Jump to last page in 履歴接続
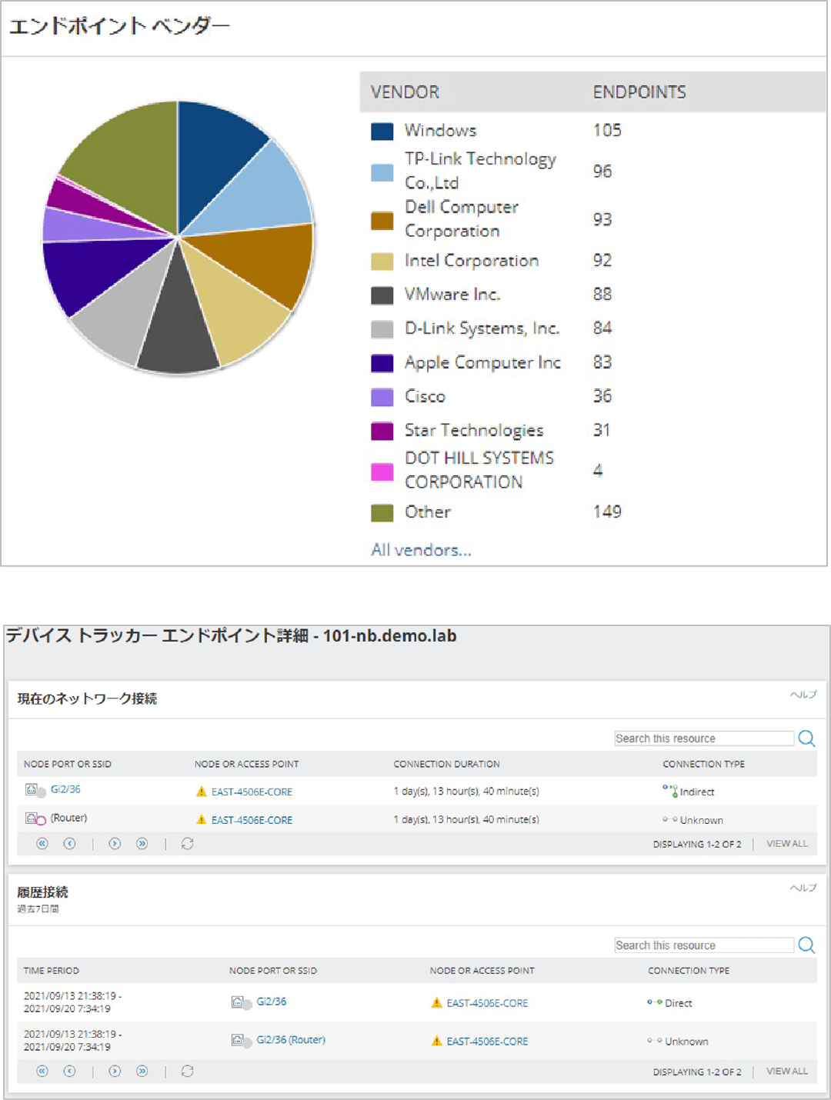The width and height of the screenshot is (831, 1100). click(x=142, y=1072)
